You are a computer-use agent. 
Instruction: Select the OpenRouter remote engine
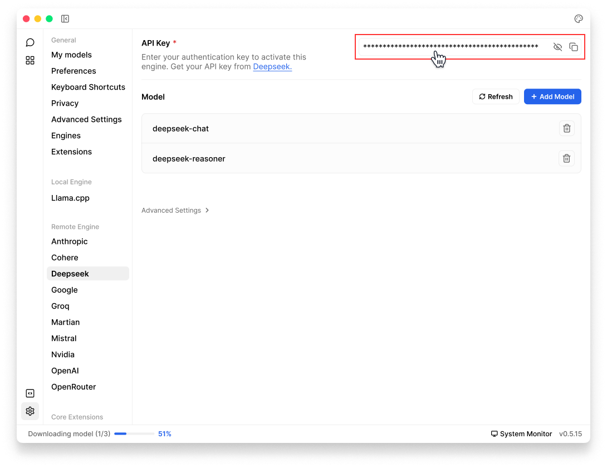[x=74, y=387]
